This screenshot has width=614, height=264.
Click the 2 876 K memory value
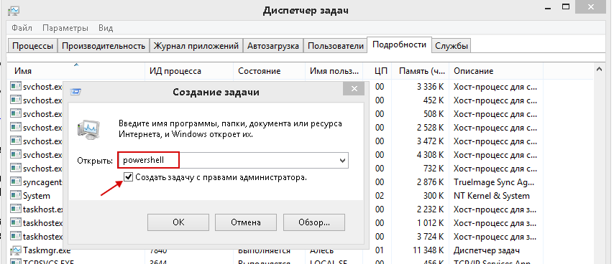[x=430, y=182]
